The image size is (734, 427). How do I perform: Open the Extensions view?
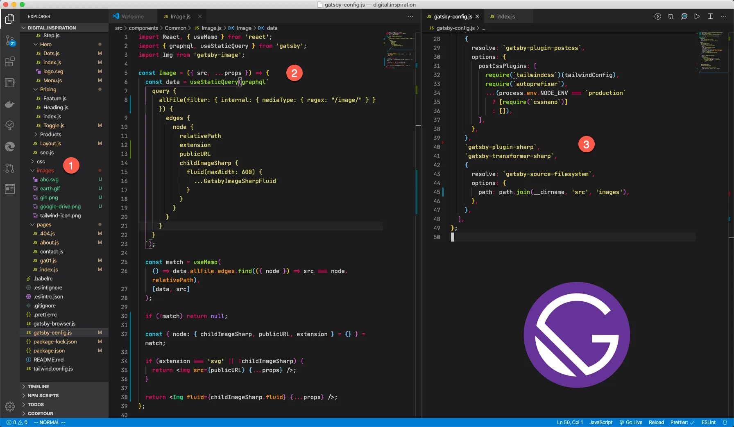tap(10, 62)
